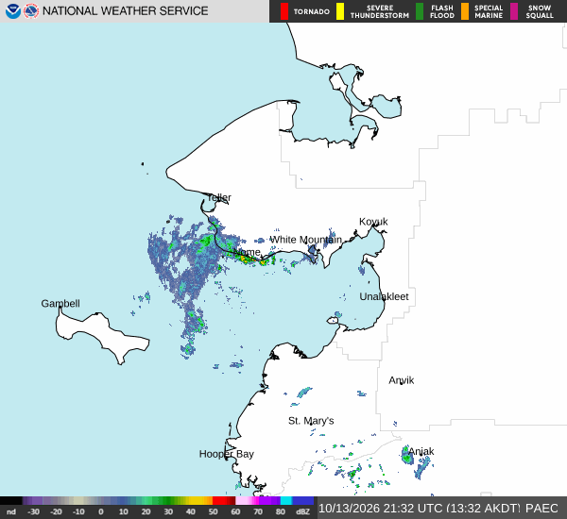Screen dimensions: 567x519
Task: Click the 50 value on the dBZ scale
Action: [213, 511]
